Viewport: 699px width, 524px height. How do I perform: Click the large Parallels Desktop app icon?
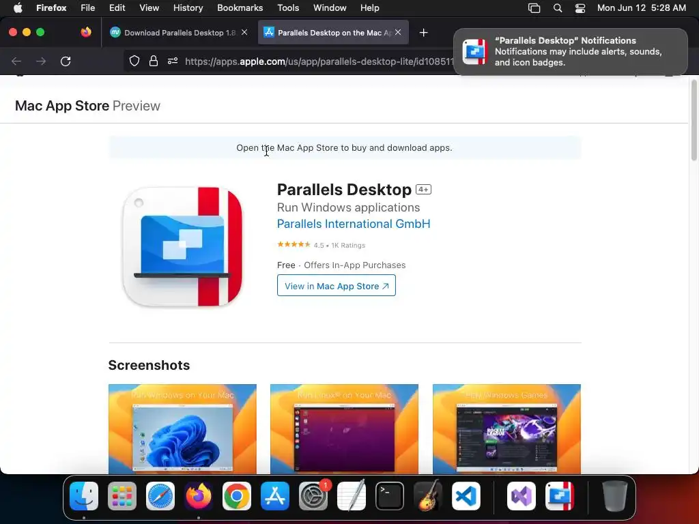(x=182, y=246)
